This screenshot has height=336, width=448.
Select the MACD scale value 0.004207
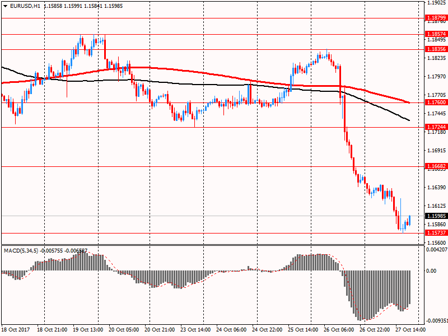pyautogui.click(x=437, y=249)
